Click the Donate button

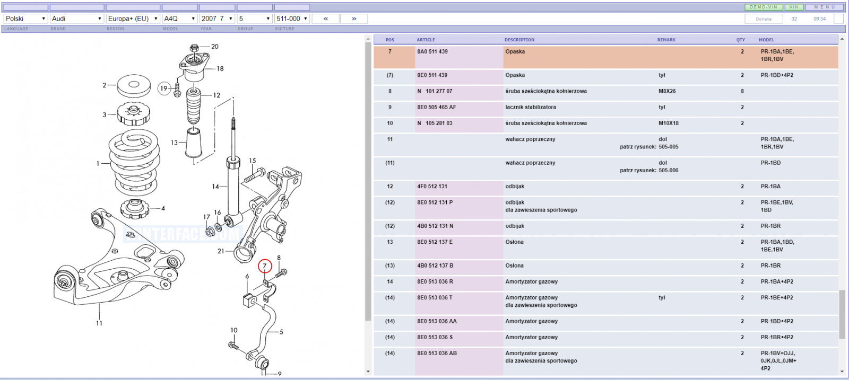764,19
